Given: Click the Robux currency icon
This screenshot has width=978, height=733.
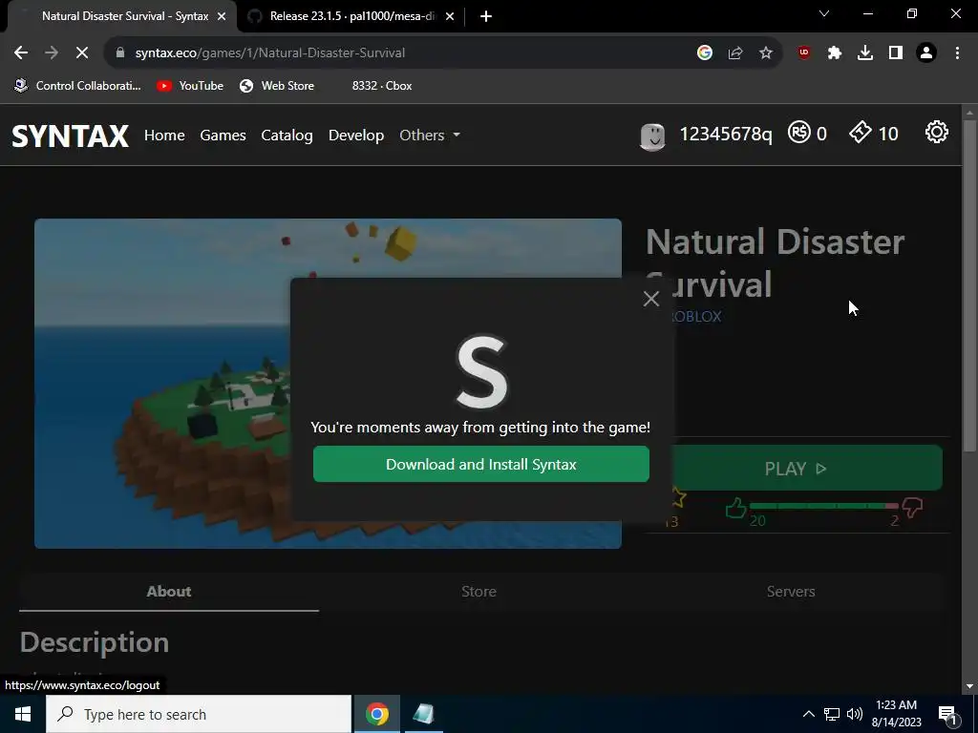Looking at the screenshot, I should click(x=799, y=132).
